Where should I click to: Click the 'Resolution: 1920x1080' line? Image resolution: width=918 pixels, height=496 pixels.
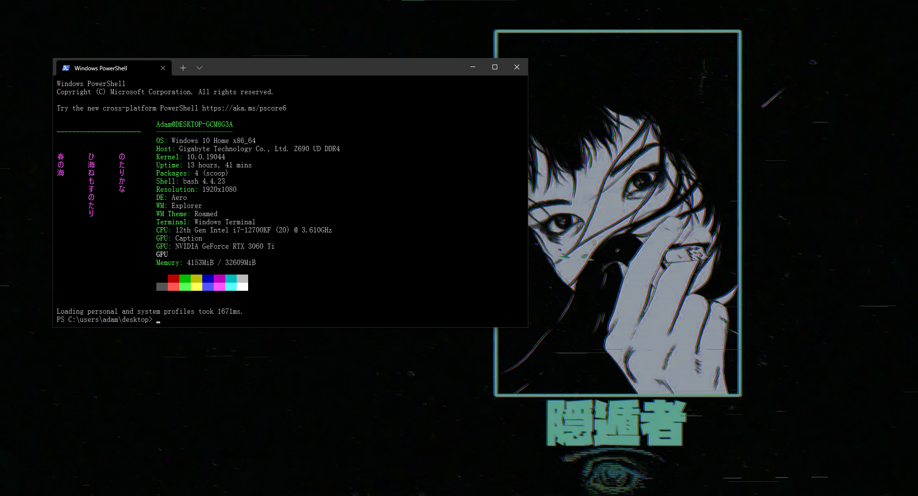coord(197,189)
